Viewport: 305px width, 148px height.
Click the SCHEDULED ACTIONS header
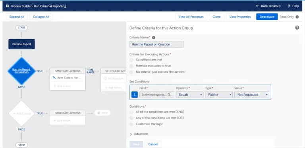(114, 71)
